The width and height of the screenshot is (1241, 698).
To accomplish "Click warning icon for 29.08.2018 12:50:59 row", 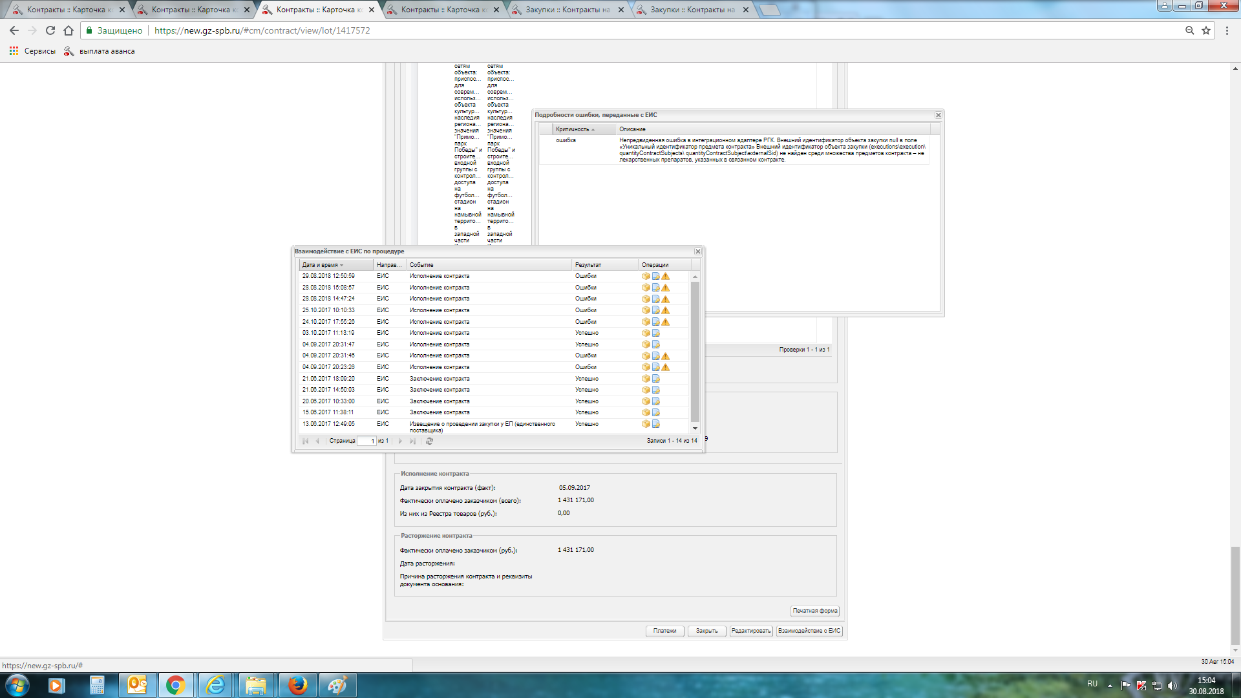I will [x=665, y=276].
